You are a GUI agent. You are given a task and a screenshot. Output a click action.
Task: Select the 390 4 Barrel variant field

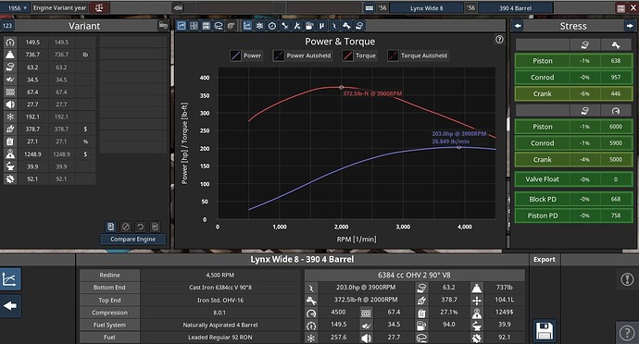coord(516,7)
